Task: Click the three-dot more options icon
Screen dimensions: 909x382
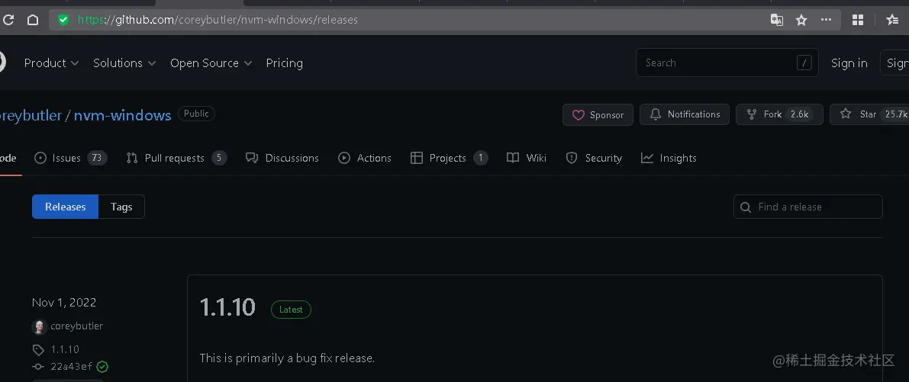Action: (826, 20)
